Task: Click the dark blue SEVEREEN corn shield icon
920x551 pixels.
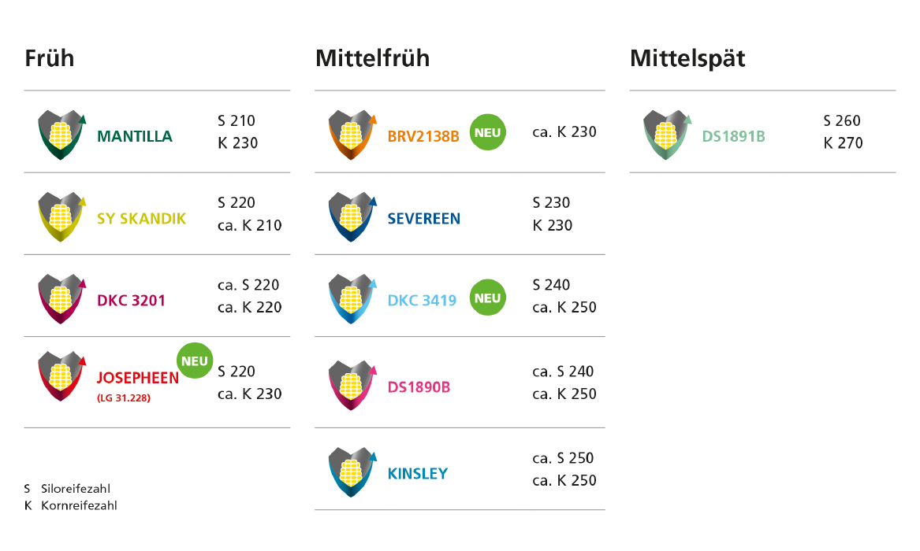Action: coord(352,216)
